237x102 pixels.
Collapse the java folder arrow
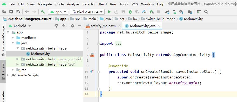pyautogui.click(x=13, y=43)
